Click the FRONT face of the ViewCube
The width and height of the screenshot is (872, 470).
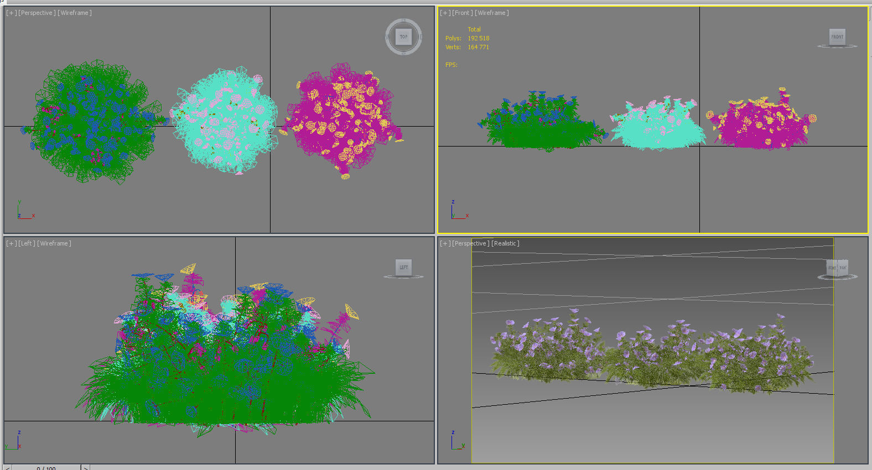click(x=837, y=37)
